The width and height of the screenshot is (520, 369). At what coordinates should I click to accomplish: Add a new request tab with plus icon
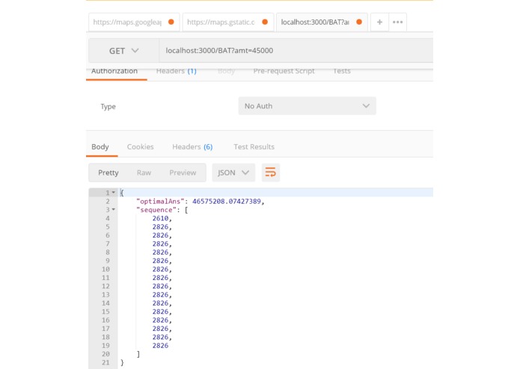pyautogui.click(x=379, y=22)
